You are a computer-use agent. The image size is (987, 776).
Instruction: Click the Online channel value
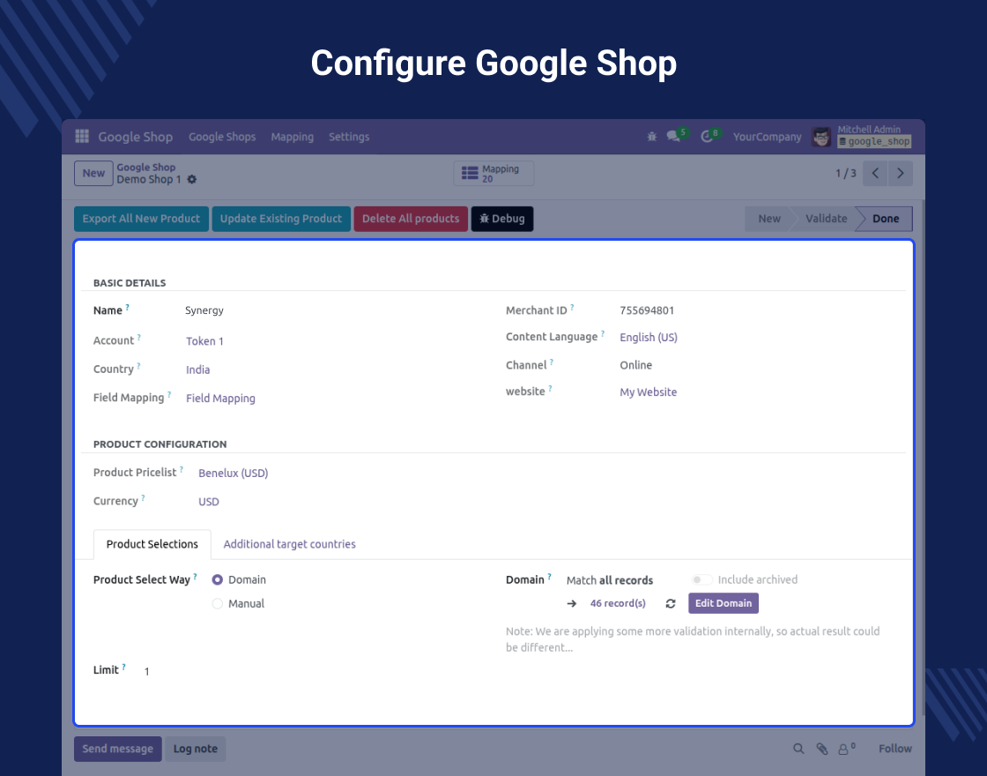[x=635, y=365]
